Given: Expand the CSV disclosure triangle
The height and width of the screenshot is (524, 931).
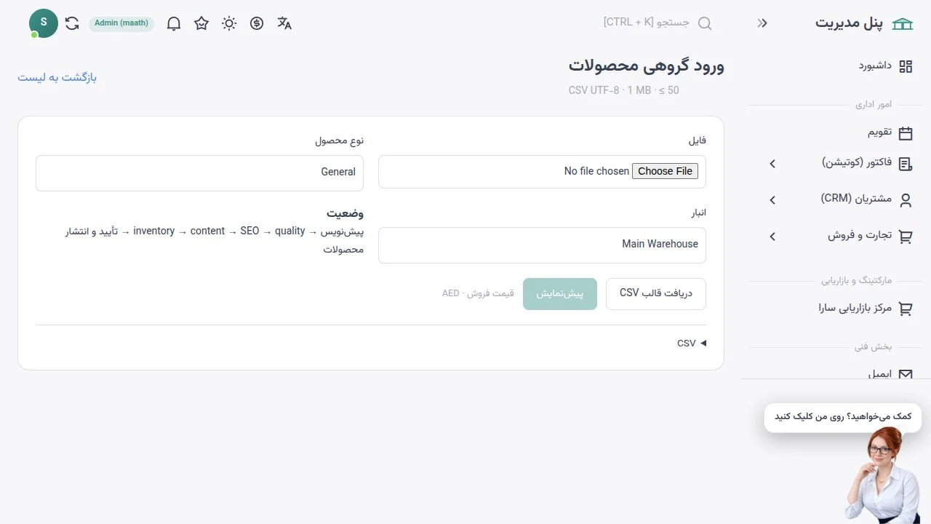Looking at the screenshot, I should (703, 344).
